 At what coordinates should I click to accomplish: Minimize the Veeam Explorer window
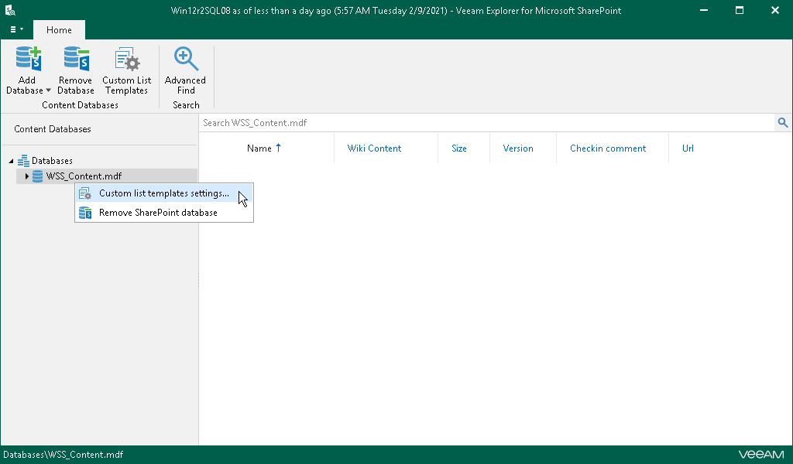point(703,10)
